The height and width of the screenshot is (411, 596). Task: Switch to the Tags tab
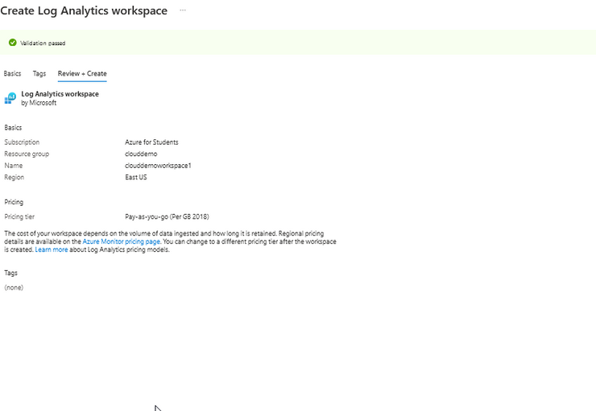pyautogui.click(x=39, y=74)
